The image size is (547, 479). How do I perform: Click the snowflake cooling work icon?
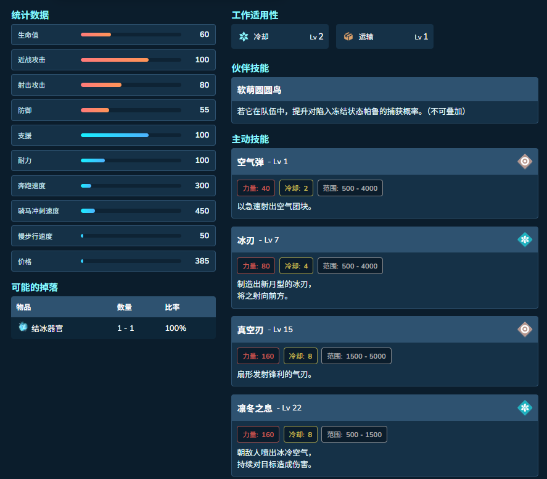tap(244, 36)
